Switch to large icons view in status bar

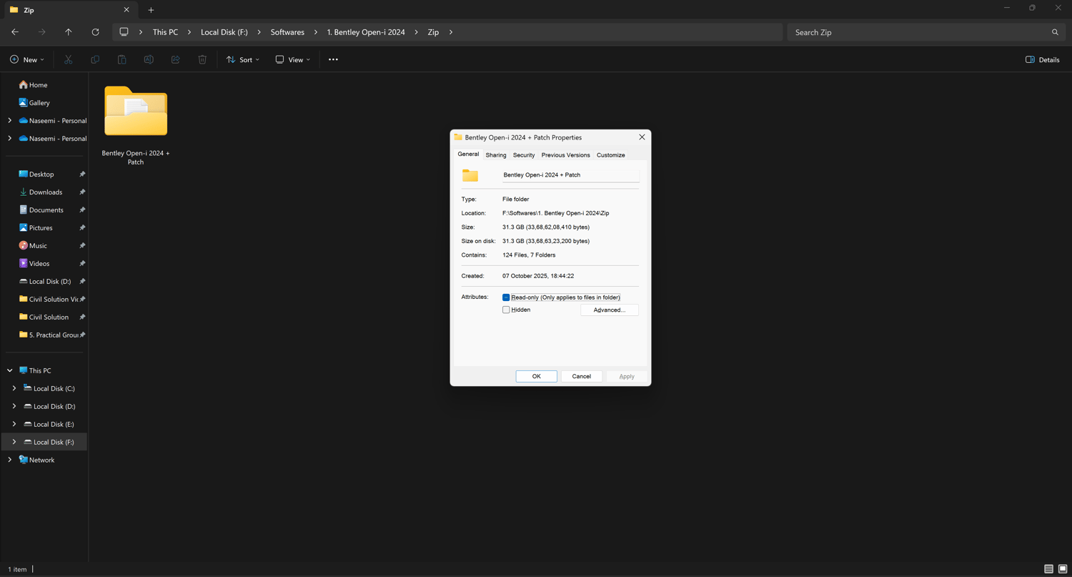(1063, 569)
